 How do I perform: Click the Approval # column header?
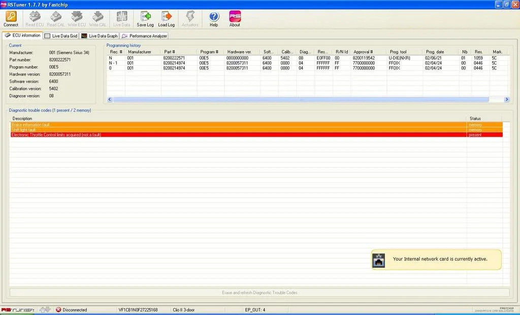click(369, 52)
